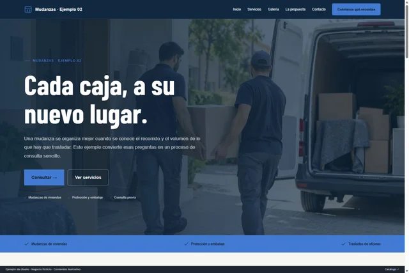Open the Servicios nav item
409x273 pixels.
click(x=254, y=10)
